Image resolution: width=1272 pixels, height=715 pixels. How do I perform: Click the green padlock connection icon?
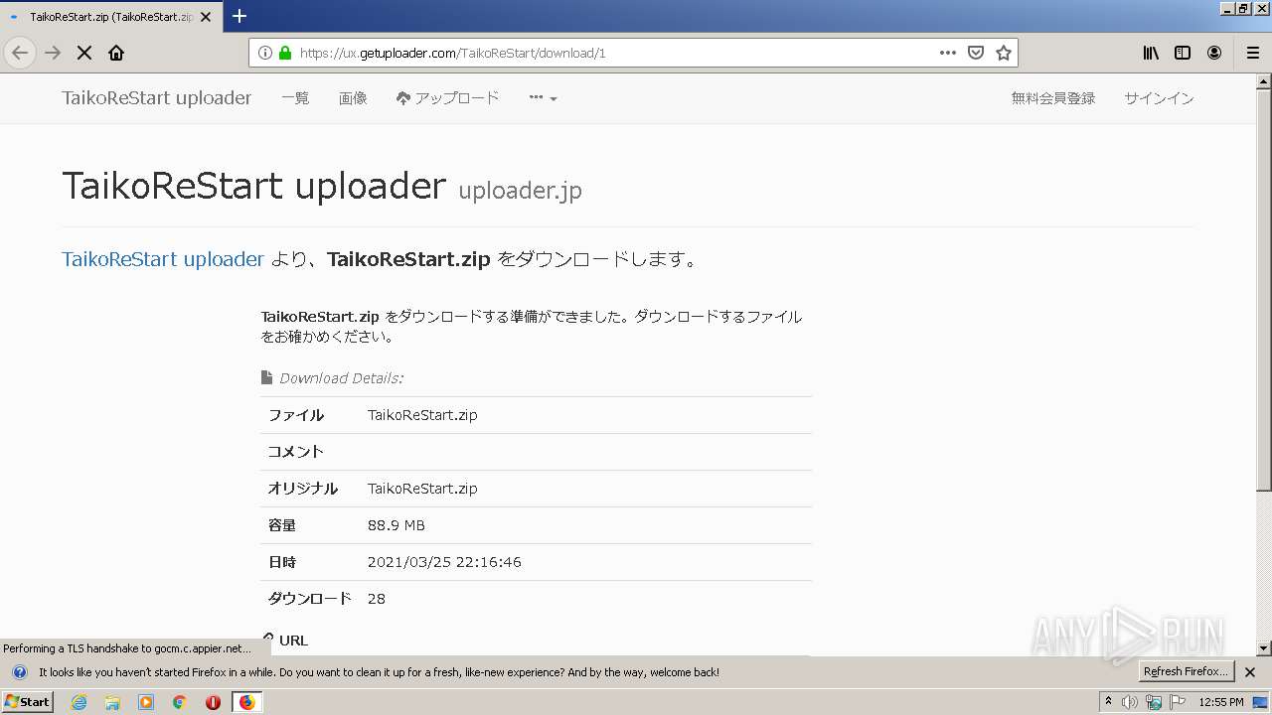click(x=285, y=53)
